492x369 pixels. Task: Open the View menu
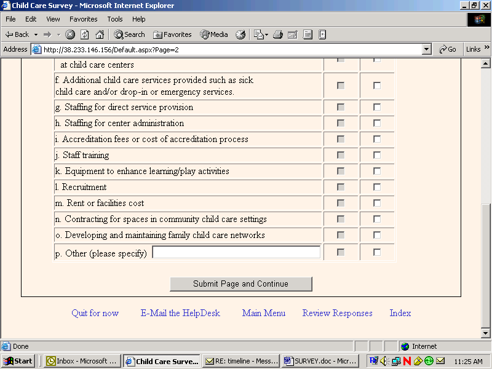53,19
